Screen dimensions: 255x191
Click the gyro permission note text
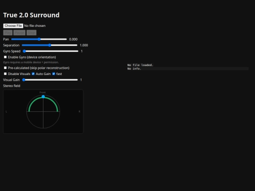pyautogui.click(x=31, y=62)
